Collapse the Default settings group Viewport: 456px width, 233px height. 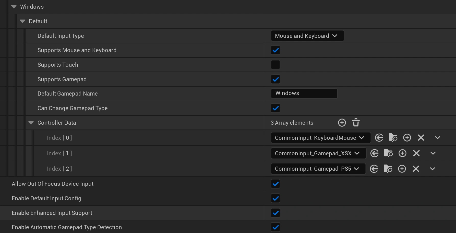(x=22, y=21)
